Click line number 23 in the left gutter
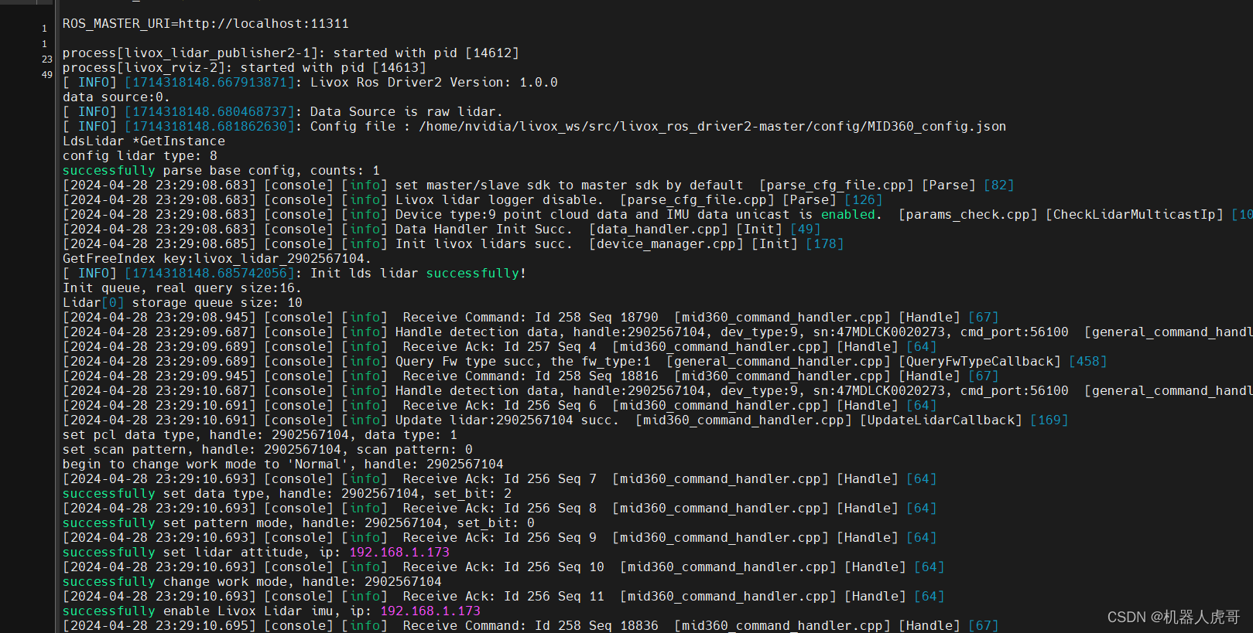 (x=46, y=60)
